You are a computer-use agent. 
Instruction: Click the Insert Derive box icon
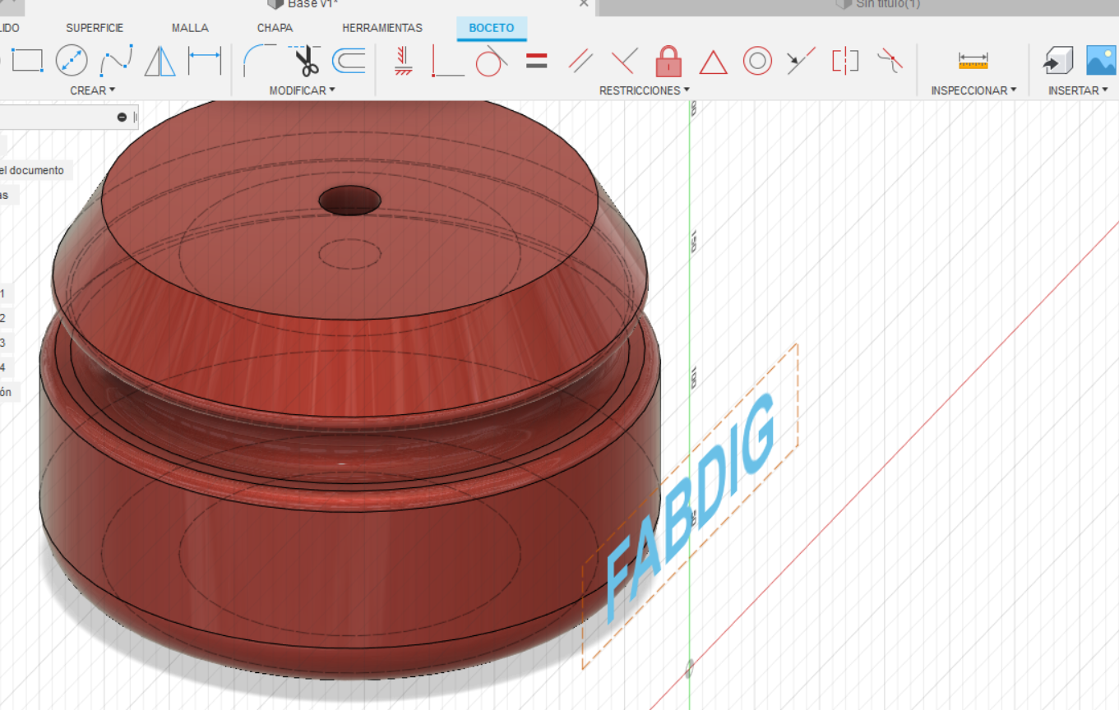tap(1058, 61)
